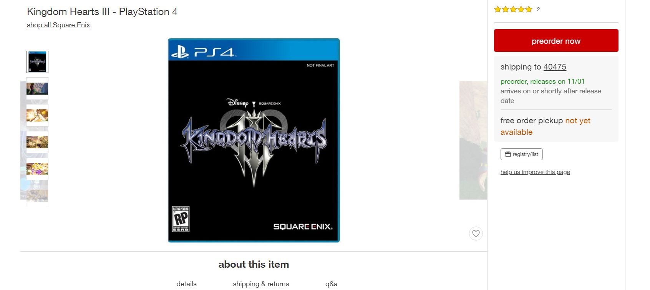Image resolution: width=650 pixels, height=290 pixels.
Task: Select the fourth gameplay screenshot thumbnail
Action: (x=37, y=143)
